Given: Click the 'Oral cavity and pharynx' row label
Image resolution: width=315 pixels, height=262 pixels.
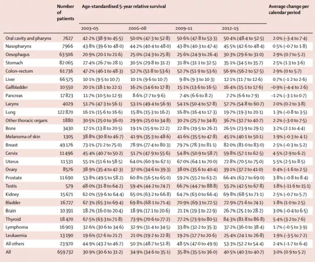Looking at the screenshot, I should pyautogui.click(x=28, y=38).
